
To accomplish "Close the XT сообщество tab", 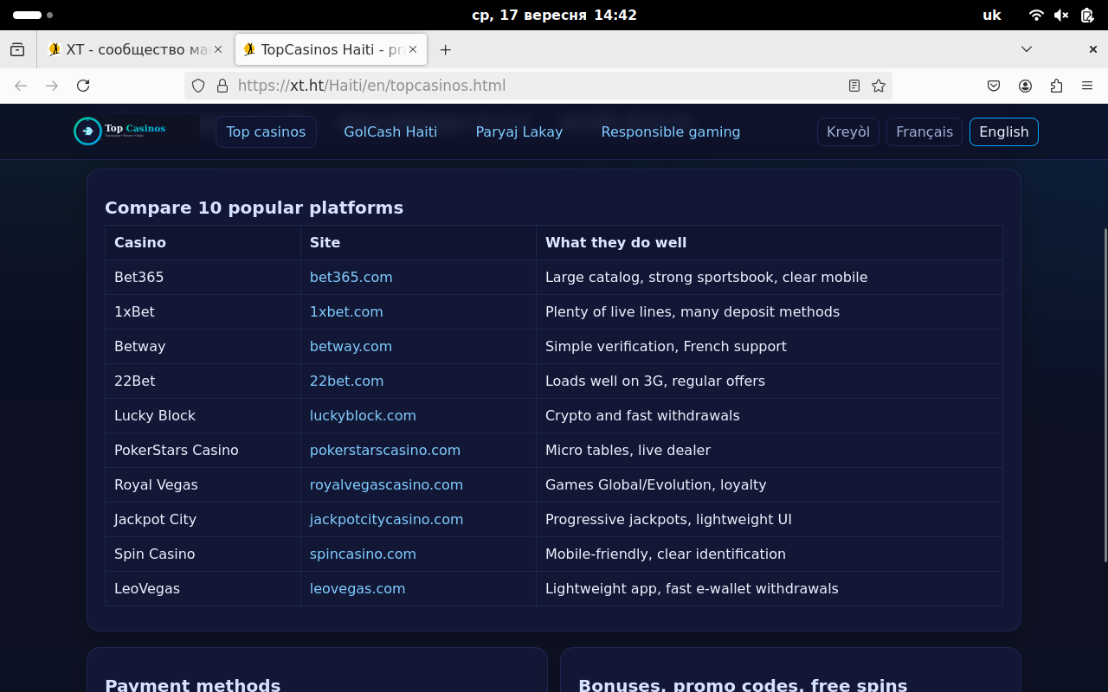I will pos(218,49).
